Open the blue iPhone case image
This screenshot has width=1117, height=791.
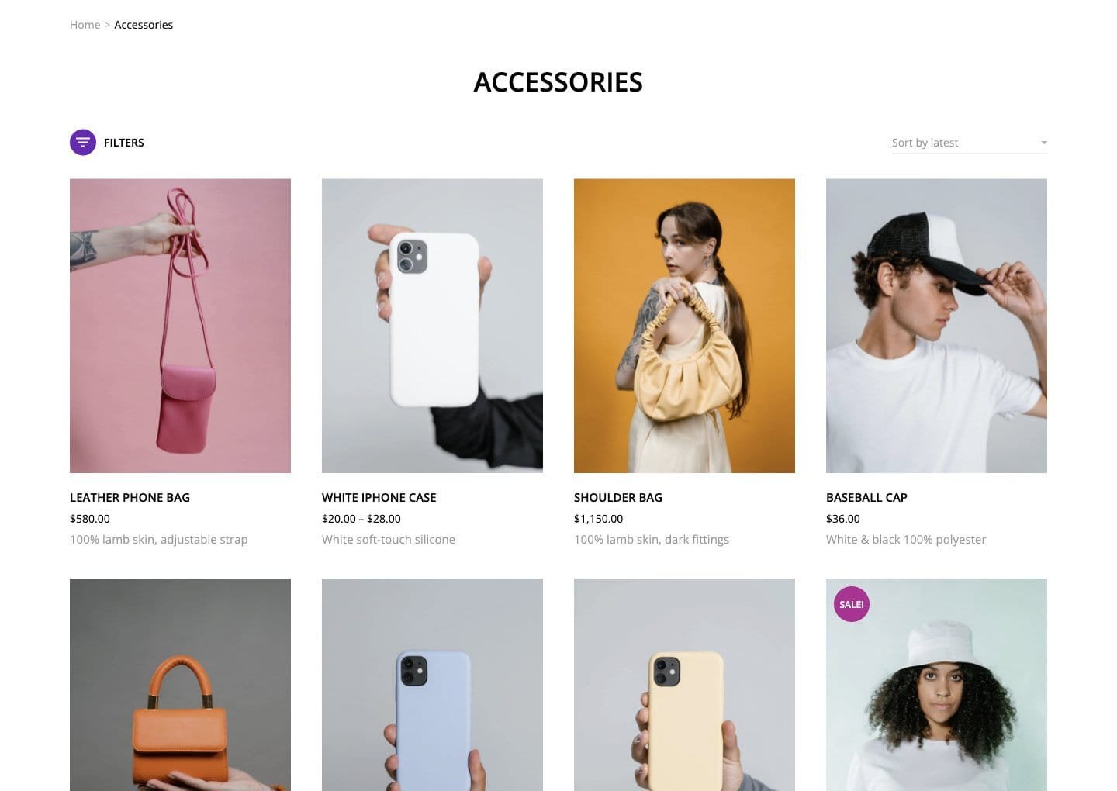[x=432, y=685]
